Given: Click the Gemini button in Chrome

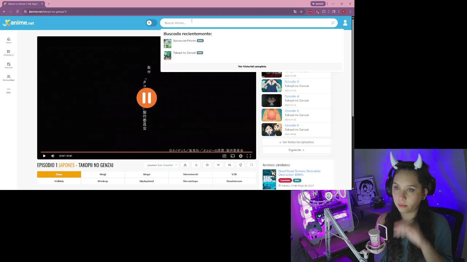Looking at the screenshot, I should pos(318,4).
